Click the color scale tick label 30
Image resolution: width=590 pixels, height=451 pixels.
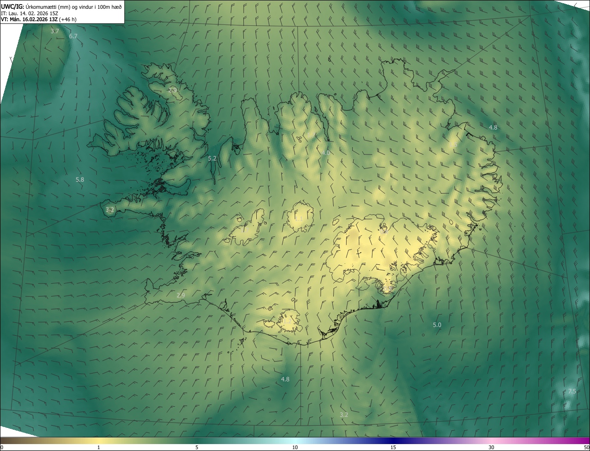(x=491, y=448)
